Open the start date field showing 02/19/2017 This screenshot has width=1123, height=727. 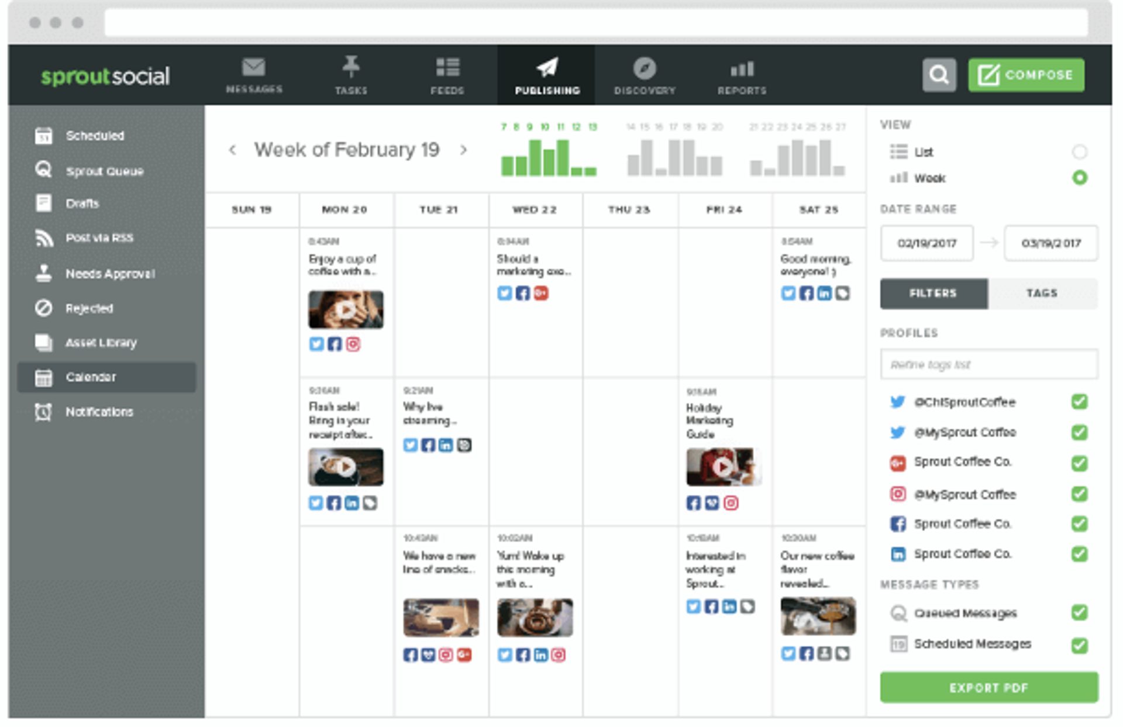tap(926, 243)
